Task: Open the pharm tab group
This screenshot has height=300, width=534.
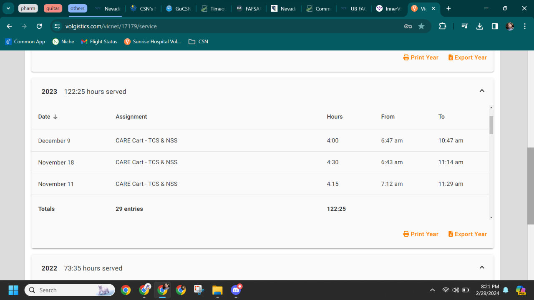Action: (28, 8)
